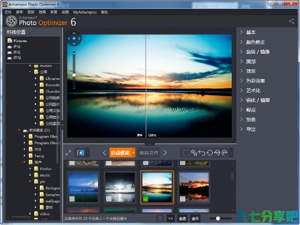Image resolution: width=300 pixels, height=225 pixels.
Task: Check the blue misty landscape thumbnail checkbox
Action: click(72, 199)
